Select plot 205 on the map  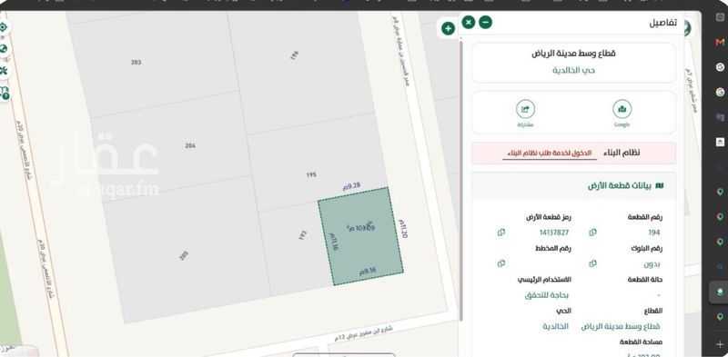click(184, 255)
